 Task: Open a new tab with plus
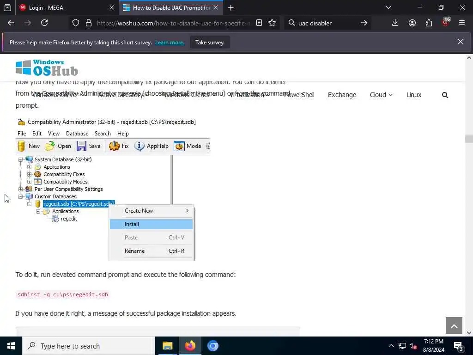[x=231, y=8]
